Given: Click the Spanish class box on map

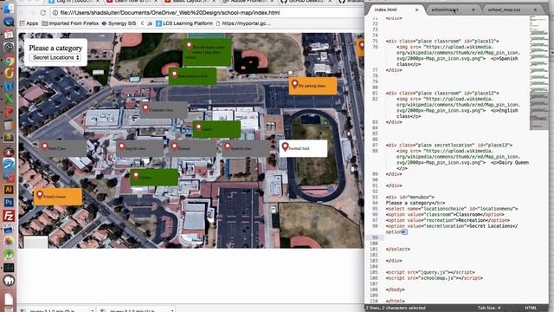Looking at the screenshot, I should (246, 148).
